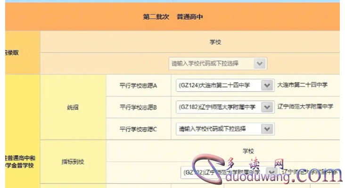
Task: Click the 指标到校 category cell
Action: click(73, 162)
